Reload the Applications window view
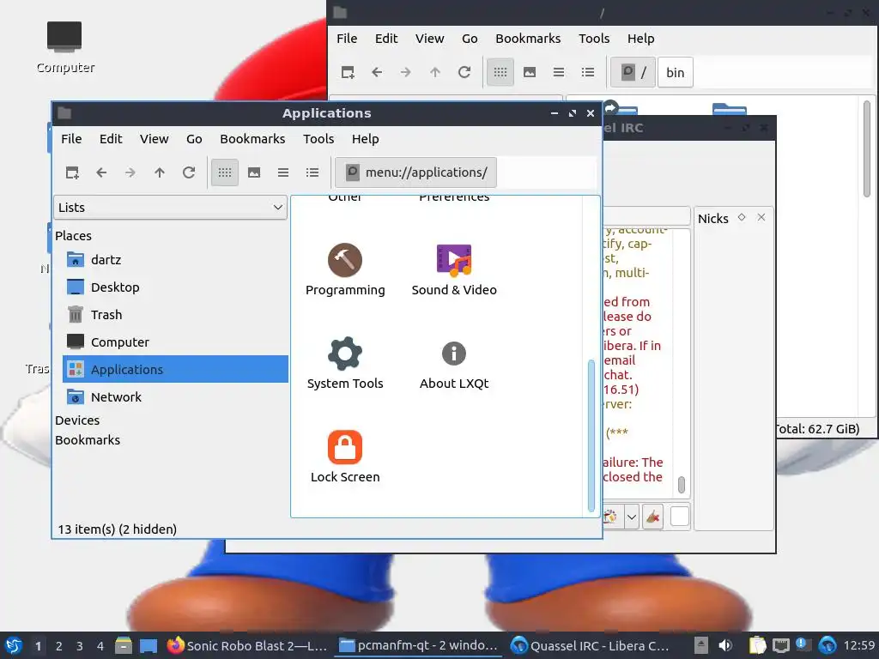 click(189, 172)
